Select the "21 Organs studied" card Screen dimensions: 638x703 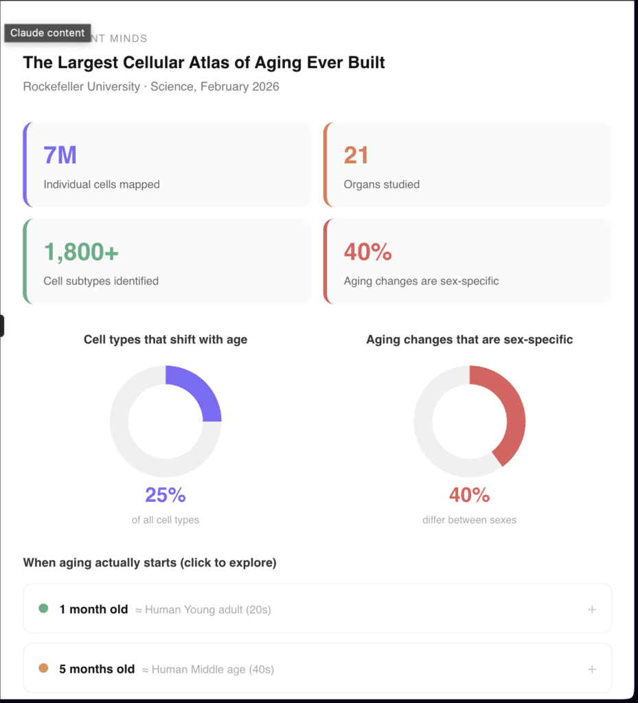point(466,164)
